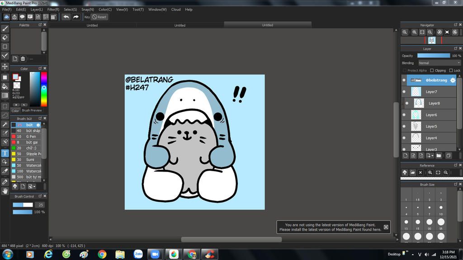Zoom in using Navigator magnifier plus
This screenshot has height=260, width=463.
(414, 32)
